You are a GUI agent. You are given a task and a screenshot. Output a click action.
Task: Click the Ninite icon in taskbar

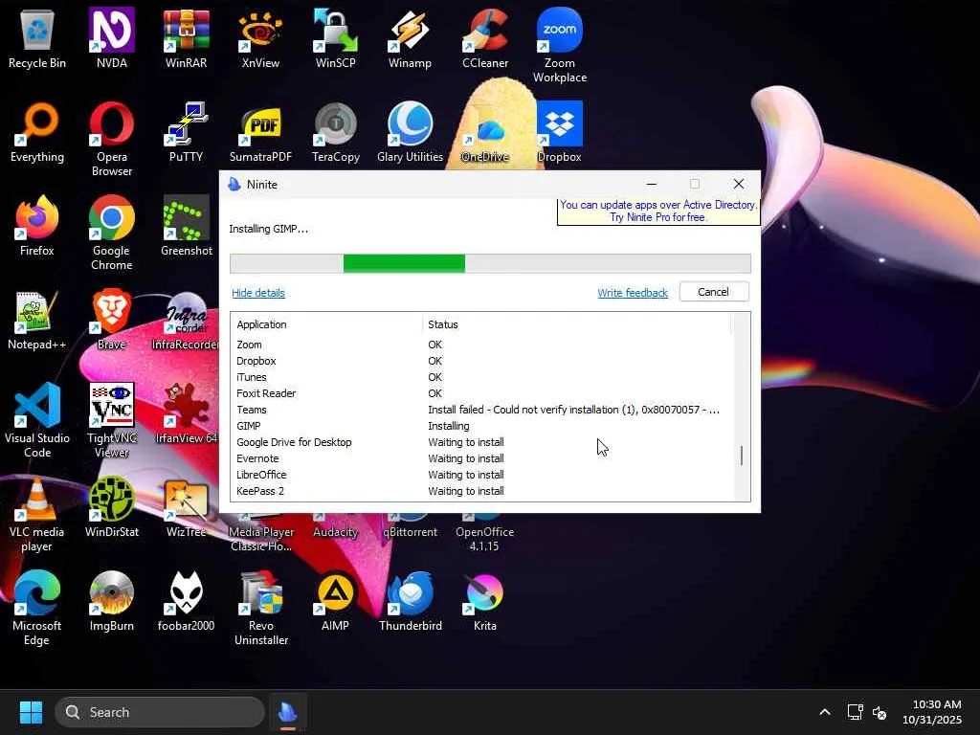pos(287,712)
